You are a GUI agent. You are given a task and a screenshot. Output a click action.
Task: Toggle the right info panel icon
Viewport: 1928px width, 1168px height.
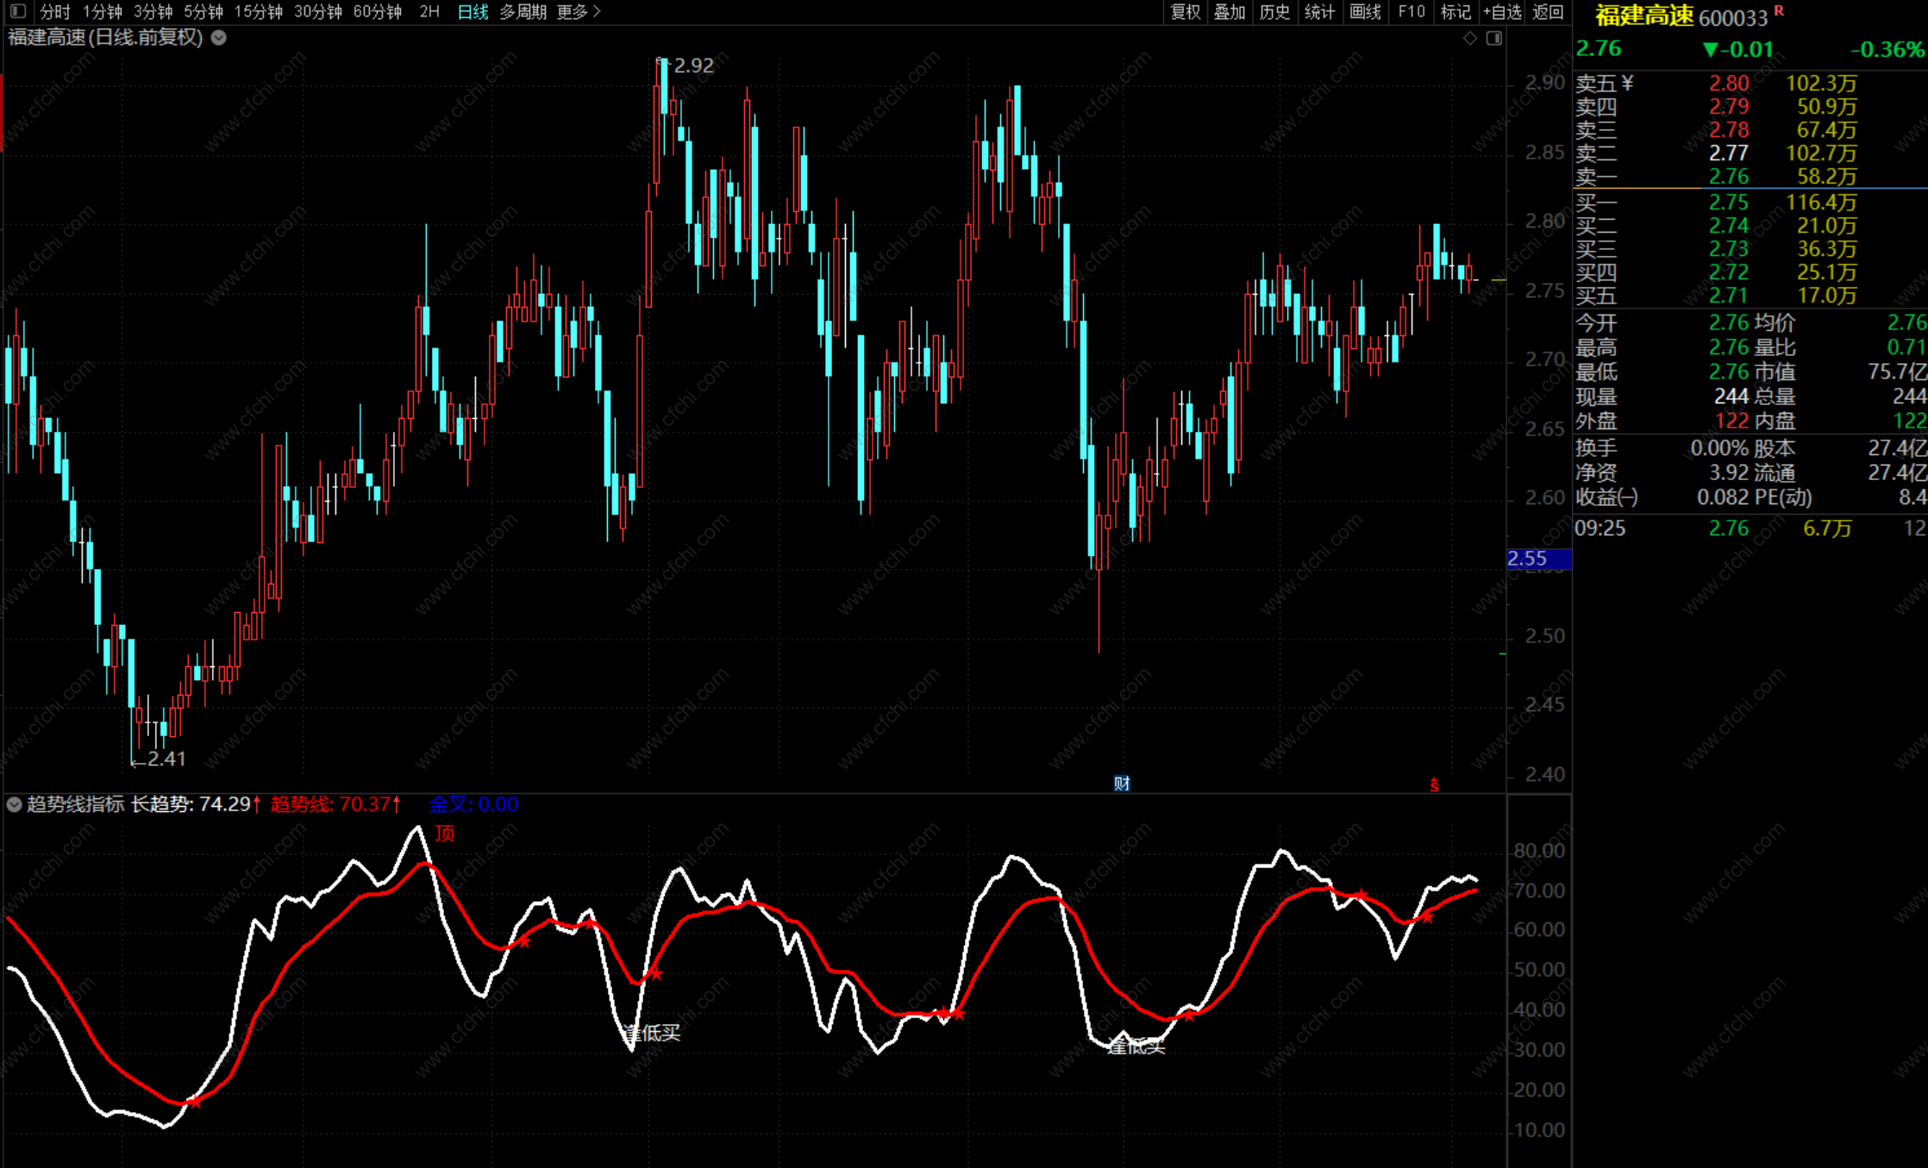tap(1494, 38)
